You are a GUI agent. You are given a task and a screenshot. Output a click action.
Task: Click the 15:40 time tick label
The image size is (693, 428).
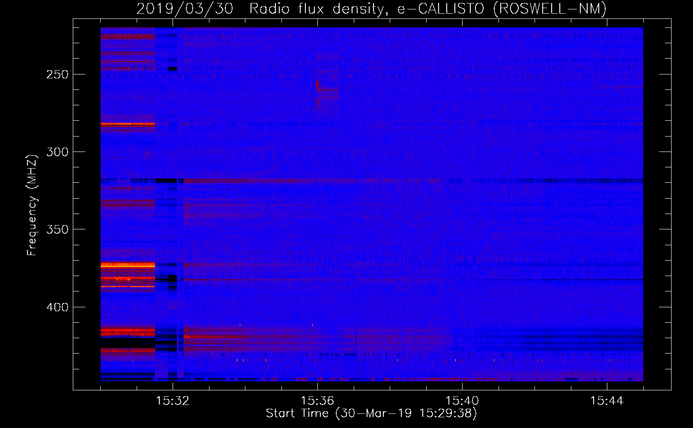coord(462,401)
